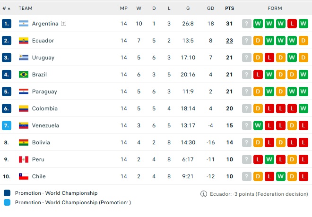
Task: Click Argentina's promotion arrow icon
Action: tap(63, 24)
